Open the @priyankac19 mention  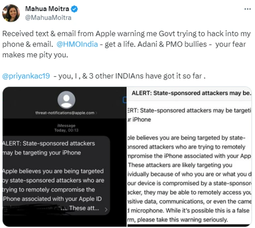pyautogui.click(x=27, y=76)
